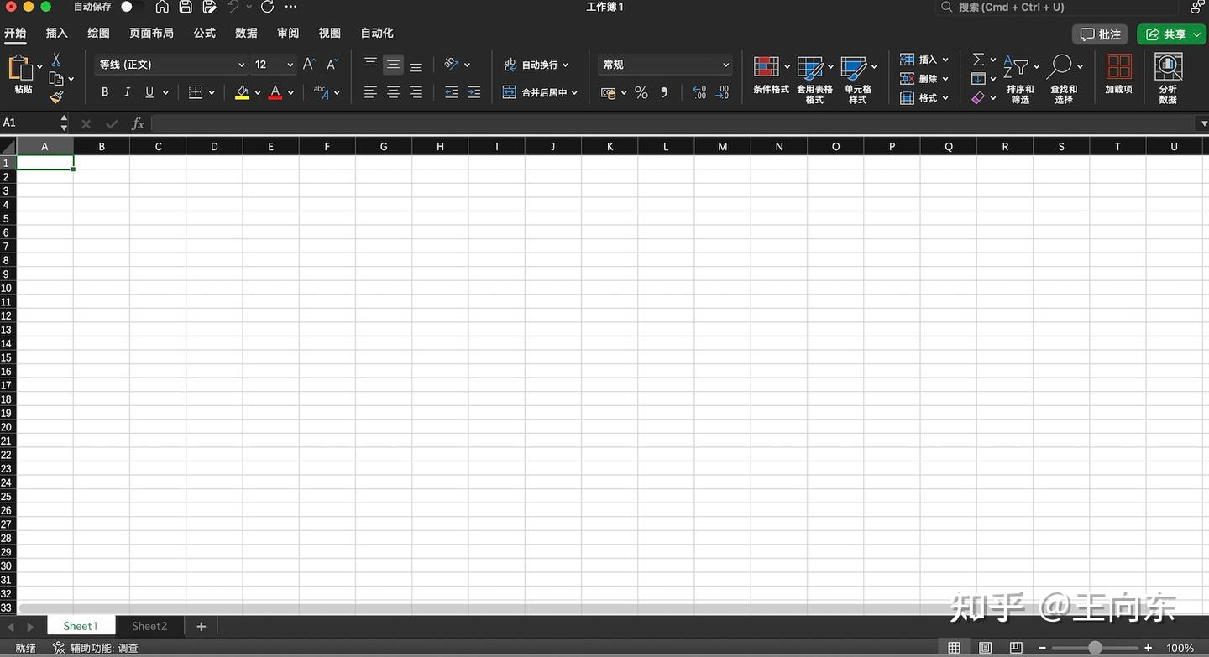
Task: Expand the 合并后居中 merge dropdown arrow
Action: pyautogui.click(x=574, y=92)
